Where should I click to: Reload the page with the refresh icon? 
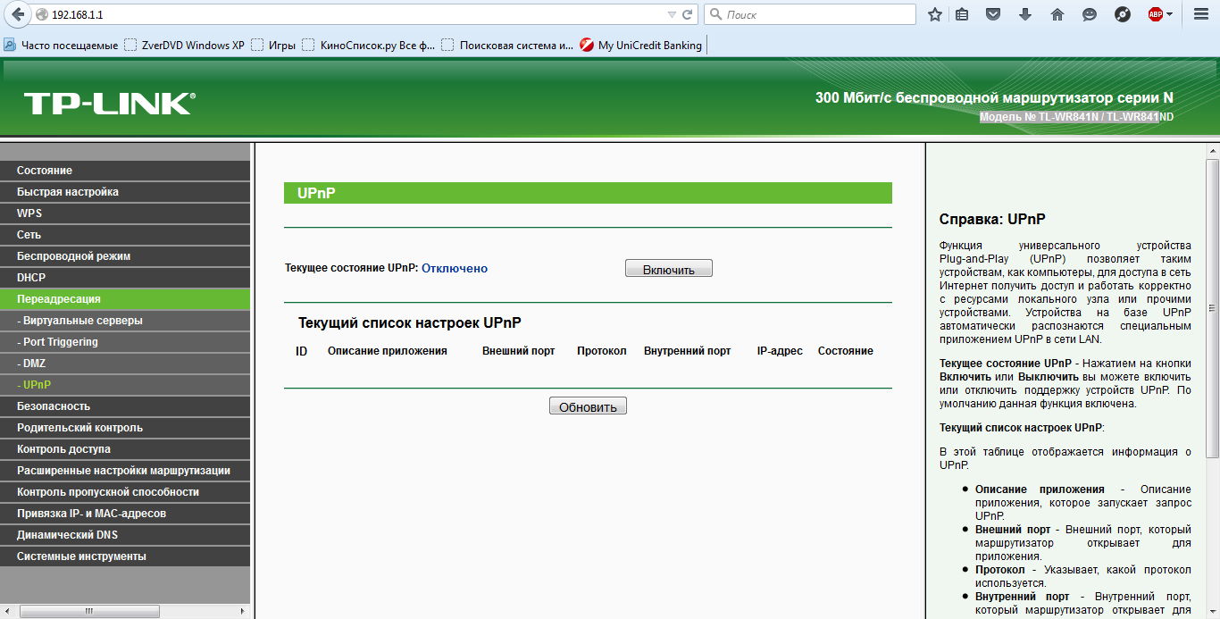(x=688, y=15)
